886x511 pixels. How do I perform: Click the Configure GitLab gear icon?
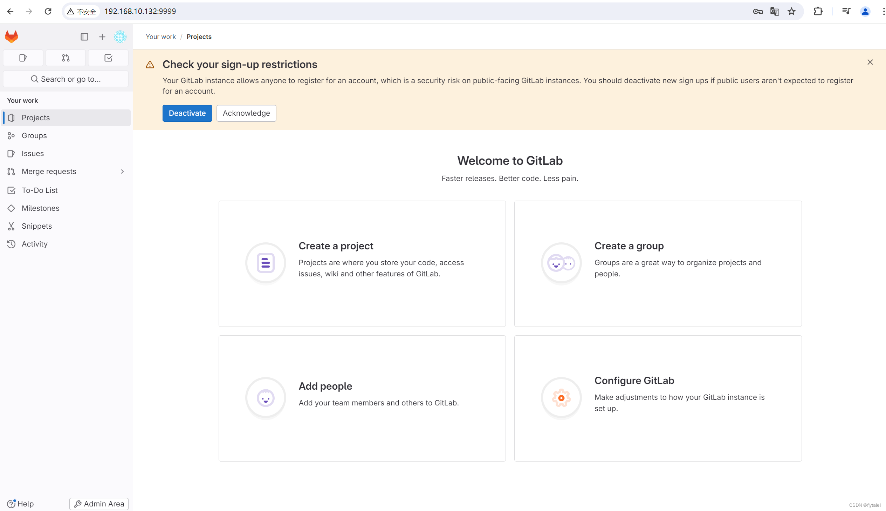[562, 398]
